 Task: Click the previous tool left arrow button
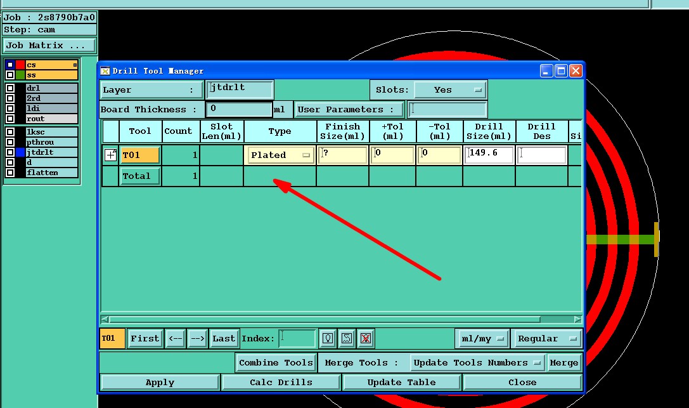176,339
